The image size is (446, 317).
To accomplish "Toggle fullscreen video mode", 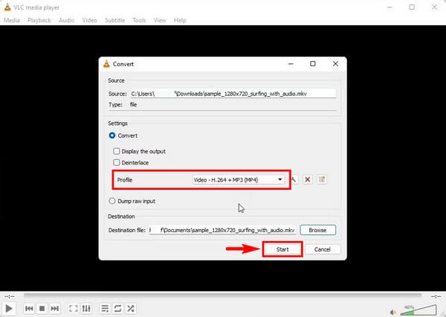I will click(74, 309).
